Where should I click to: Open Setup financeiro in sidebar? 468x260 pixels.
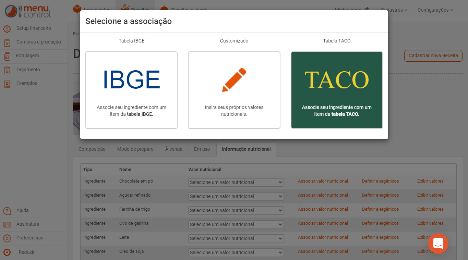34,28
